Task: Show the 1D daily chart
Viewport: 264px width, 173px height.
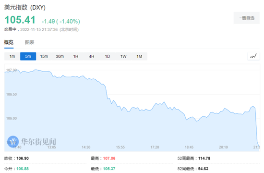Action: pos(108,56)
